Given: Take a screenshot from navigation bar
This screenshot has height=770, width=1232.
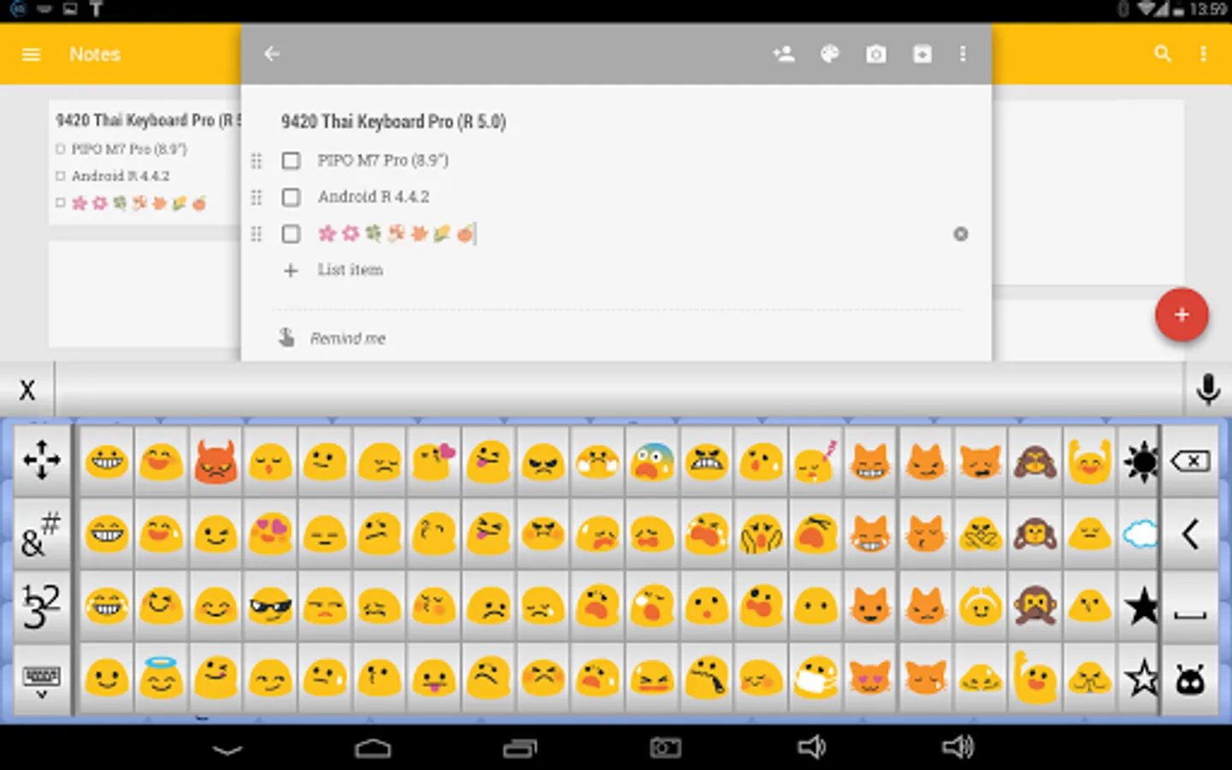Looking at the screenshot, I should pos(666,749).
